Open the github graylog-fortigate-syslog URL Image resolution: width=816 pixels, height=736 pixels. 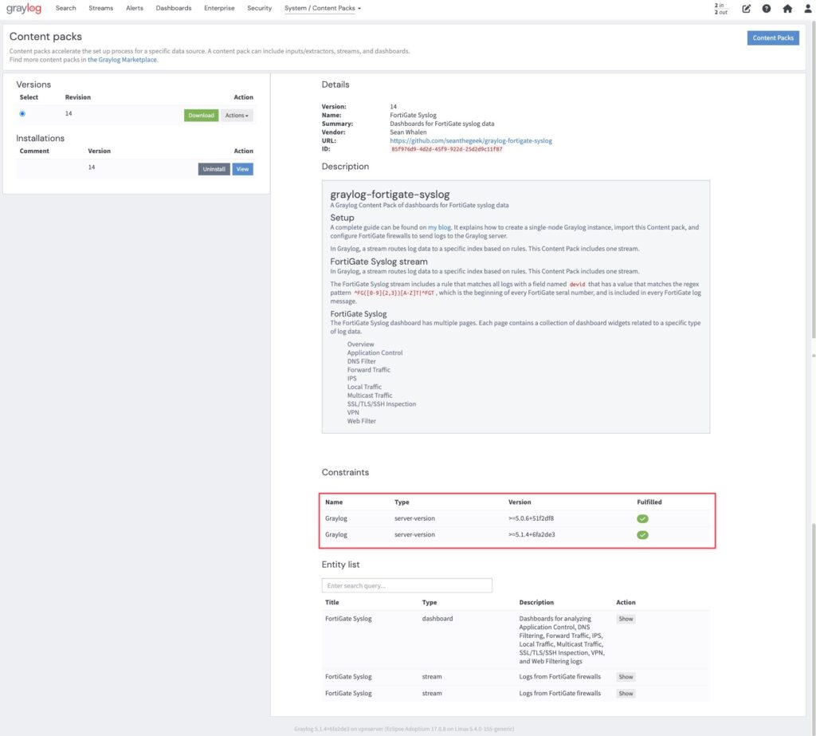pos(471,140)
